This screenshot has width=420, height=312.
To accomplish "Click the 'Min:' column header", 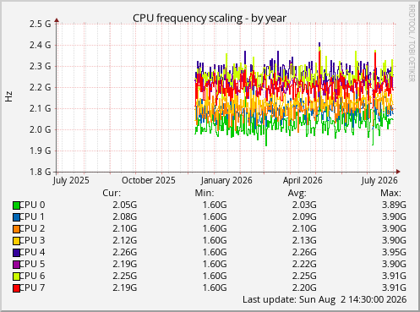I will coord(205,193).
